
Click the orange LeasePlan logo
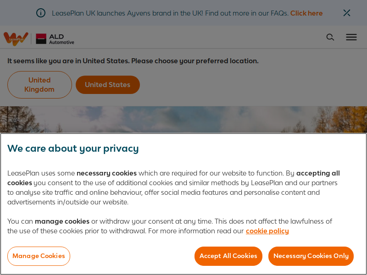coord(16,39)
